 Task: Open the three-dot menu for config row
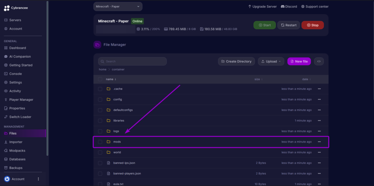[x=319, y=99]
